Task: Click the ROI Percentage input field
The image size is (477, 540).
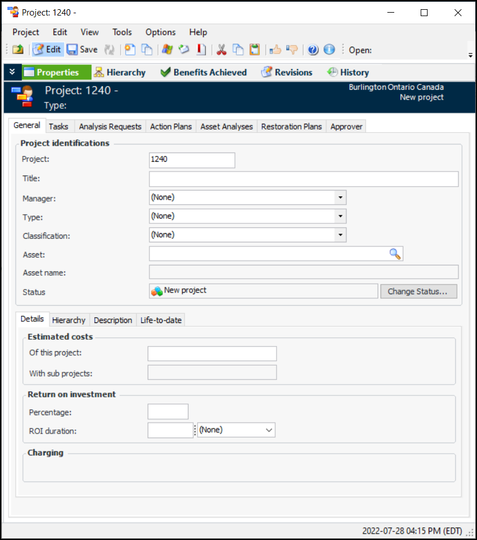Action: coord(168,412)
